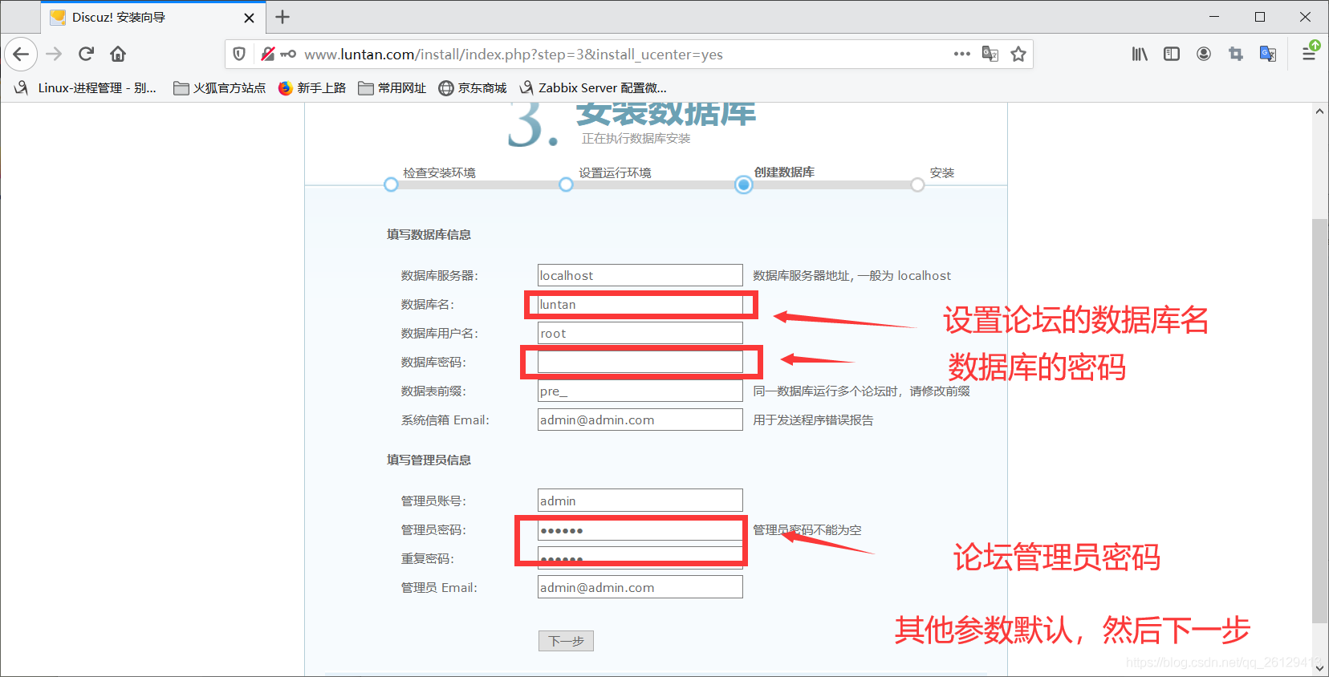Image resolution: width=1329 pixels, height=677 pixels.
Task: Minimize the Firefox window
Action: tap(1214, 17)
